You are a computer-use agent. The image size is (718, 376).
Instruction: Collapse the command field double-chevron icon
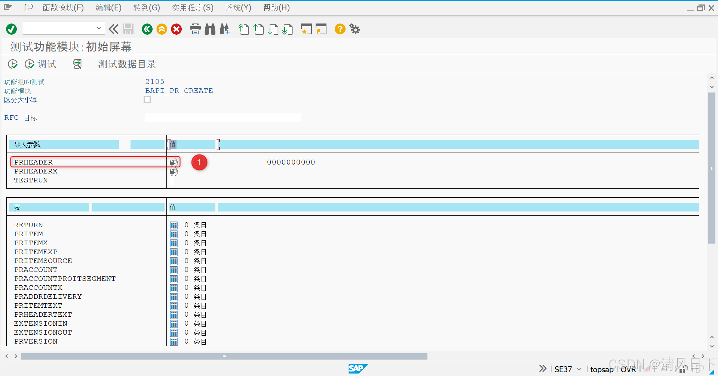point(113,29)
